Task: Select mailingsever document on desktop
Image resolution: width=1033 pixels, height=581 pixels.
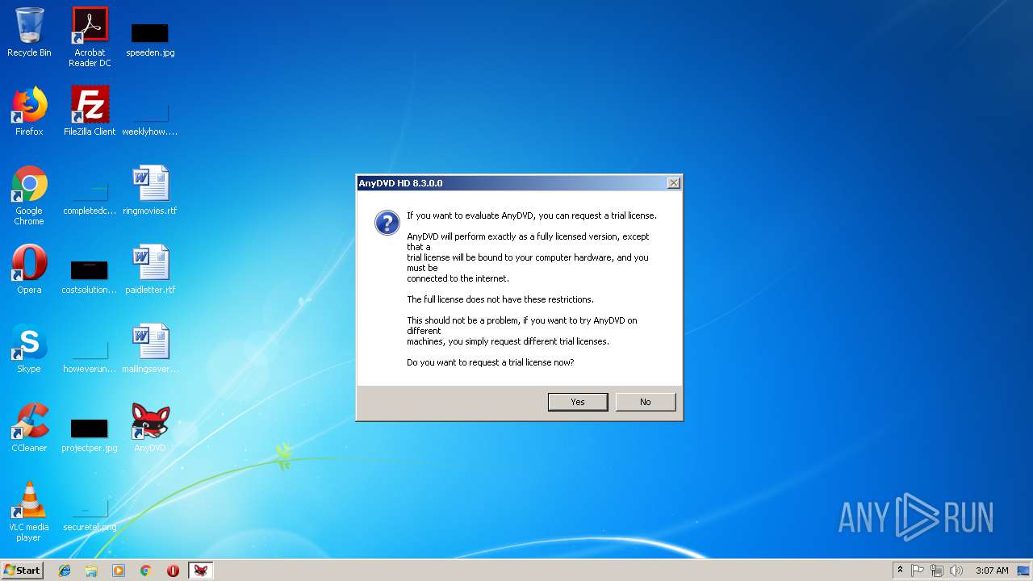Action: (x=150, y=349)
